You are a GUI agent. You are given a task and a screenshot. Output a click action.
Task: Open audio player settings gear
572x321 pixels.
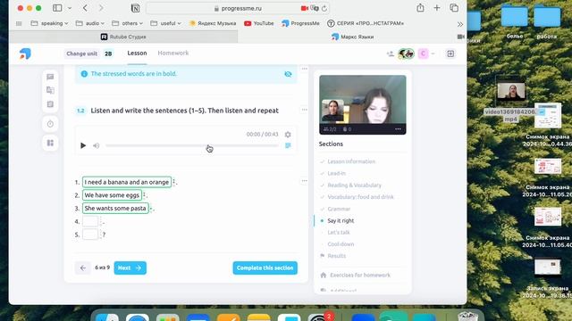pos(288,135)
